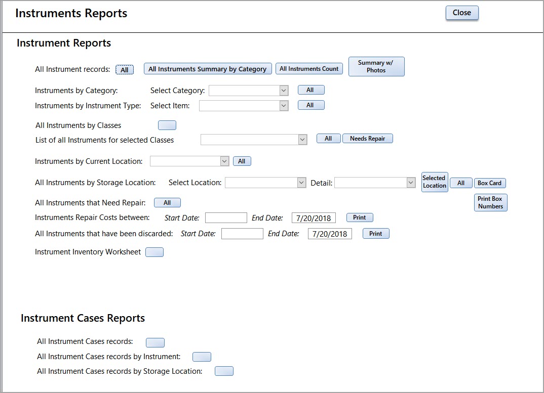This screenshot has width=544, height=393.
Task: Close the Instruments Reports window
Action: 461,13
